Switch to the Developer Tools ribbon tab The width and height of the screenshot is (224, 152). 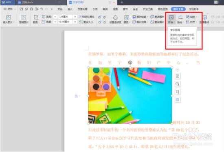(x=148, y=9)
